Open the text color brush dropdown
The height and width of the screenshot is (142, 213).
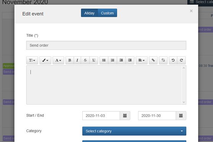point(45,60)
